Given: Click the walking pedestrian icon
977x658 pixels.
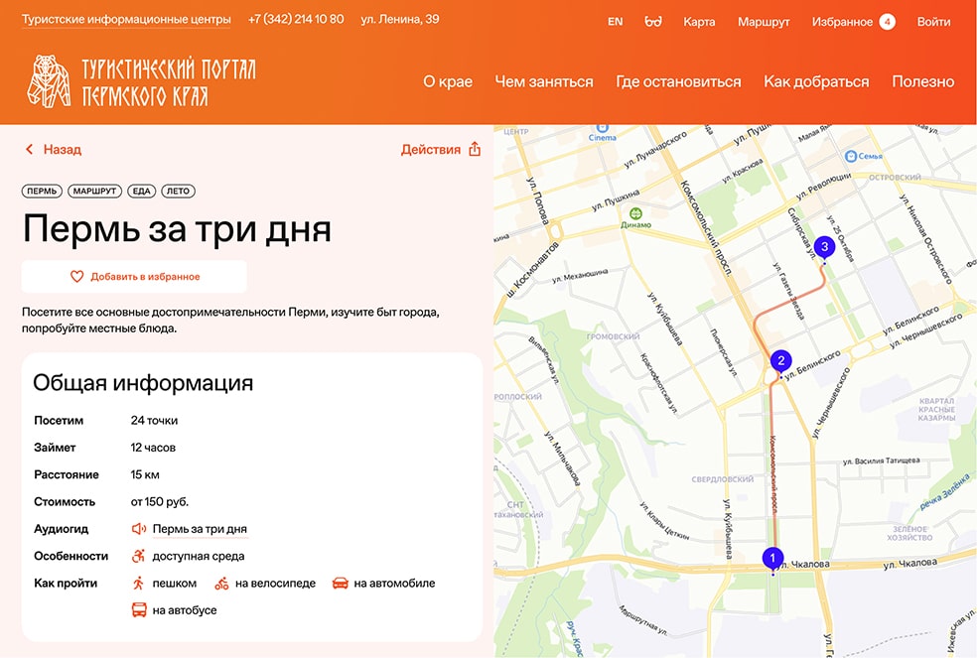Looking at the screenshot, I should (x=139, y=584).
